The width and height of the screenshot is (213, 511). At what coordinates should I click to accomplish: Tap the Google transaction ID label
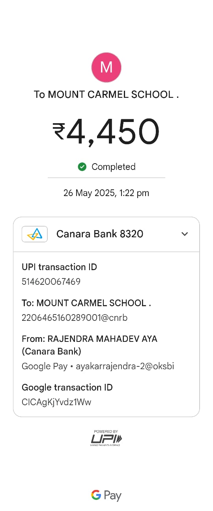(67, 387)
